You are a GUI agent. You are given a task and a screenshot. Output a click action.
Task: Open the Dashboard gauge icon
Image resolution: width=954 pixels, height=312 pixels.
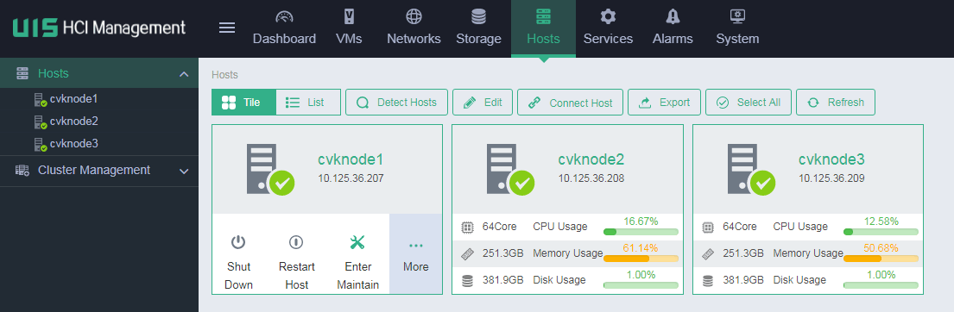tap(284, 16)
